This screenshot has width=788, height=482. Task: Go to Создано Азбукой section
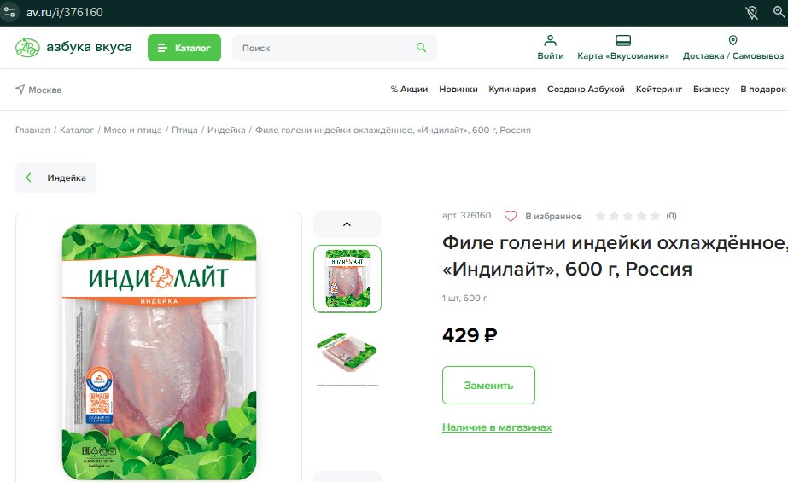point(586,89)
